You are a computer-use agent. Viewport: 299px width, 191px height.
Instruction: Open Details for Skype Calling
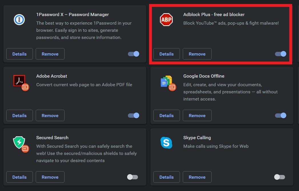click(x=166, y=177)
